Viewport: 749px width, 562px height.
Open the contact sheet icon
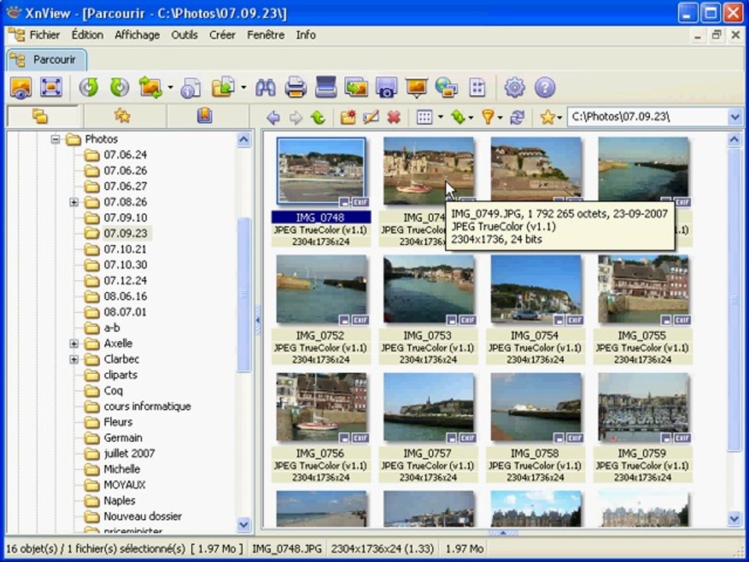tap(477, 88)
